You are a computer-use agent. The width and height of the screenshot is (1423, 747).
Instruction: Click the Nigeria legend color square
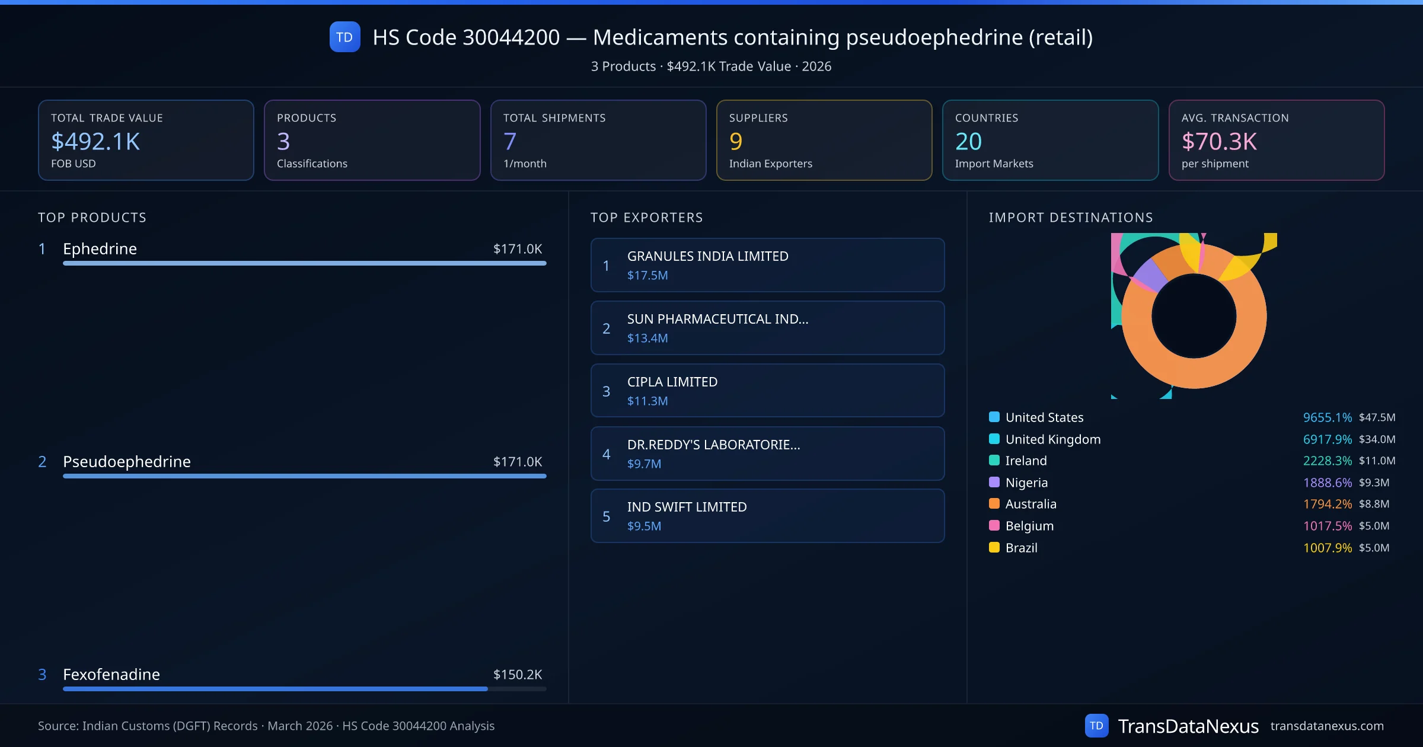994,482
